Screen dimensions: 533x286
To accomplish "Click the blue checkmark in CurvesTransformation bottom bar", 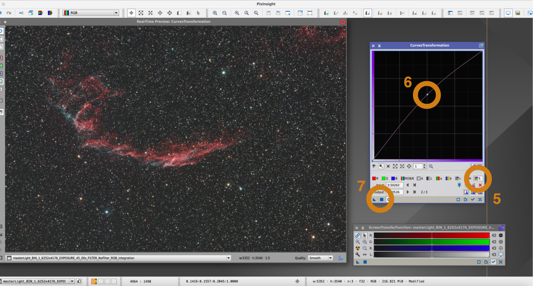I will [473, 199].
